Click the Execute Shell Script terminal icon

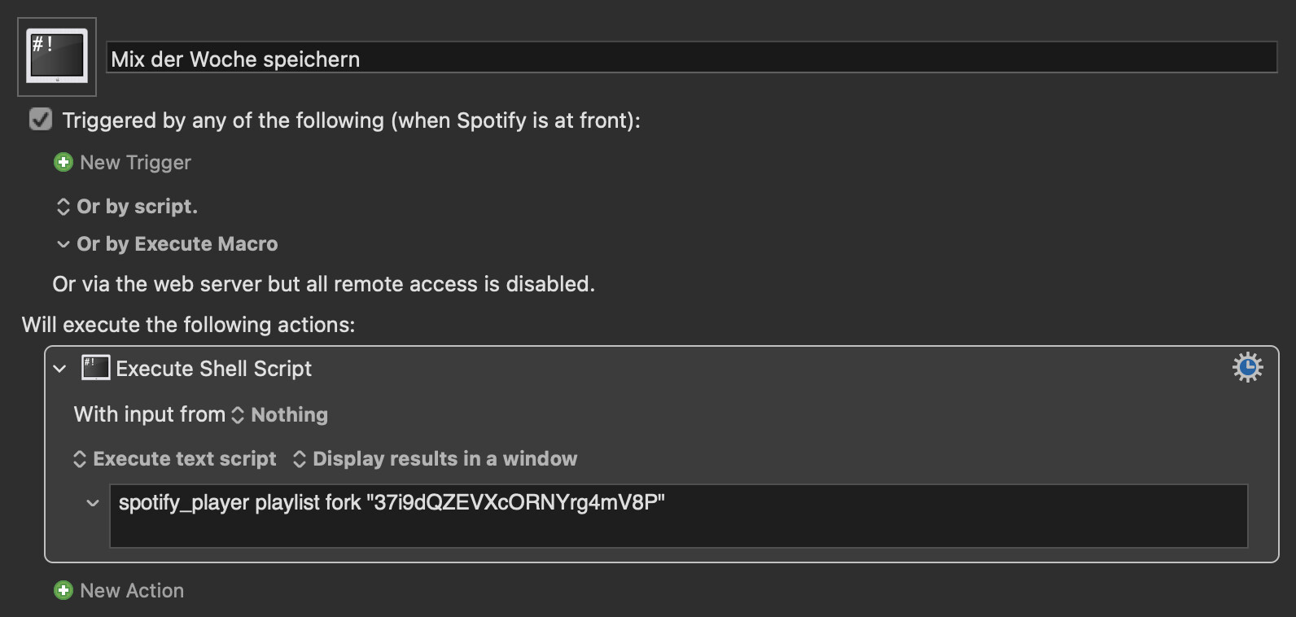95,368
